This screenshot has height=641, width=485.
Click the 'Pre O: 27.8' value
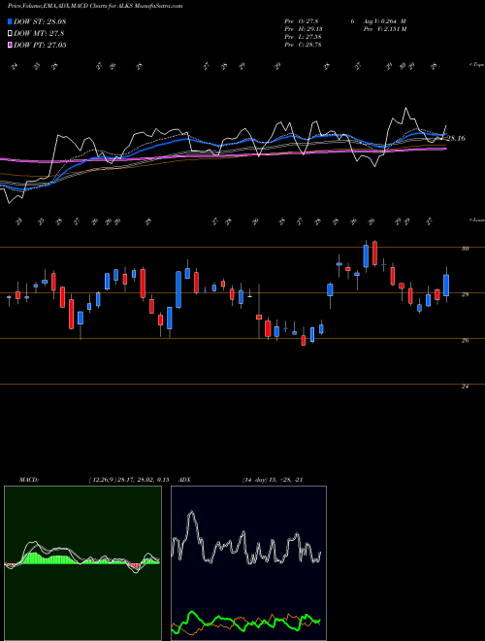[x=301, y=21]
